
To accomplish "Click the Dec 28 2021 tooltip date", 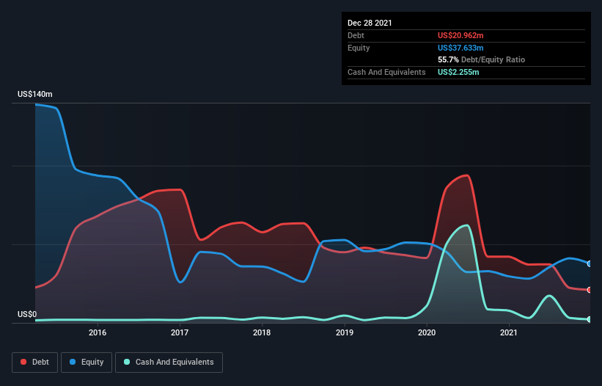I will [x=370, y=23].
